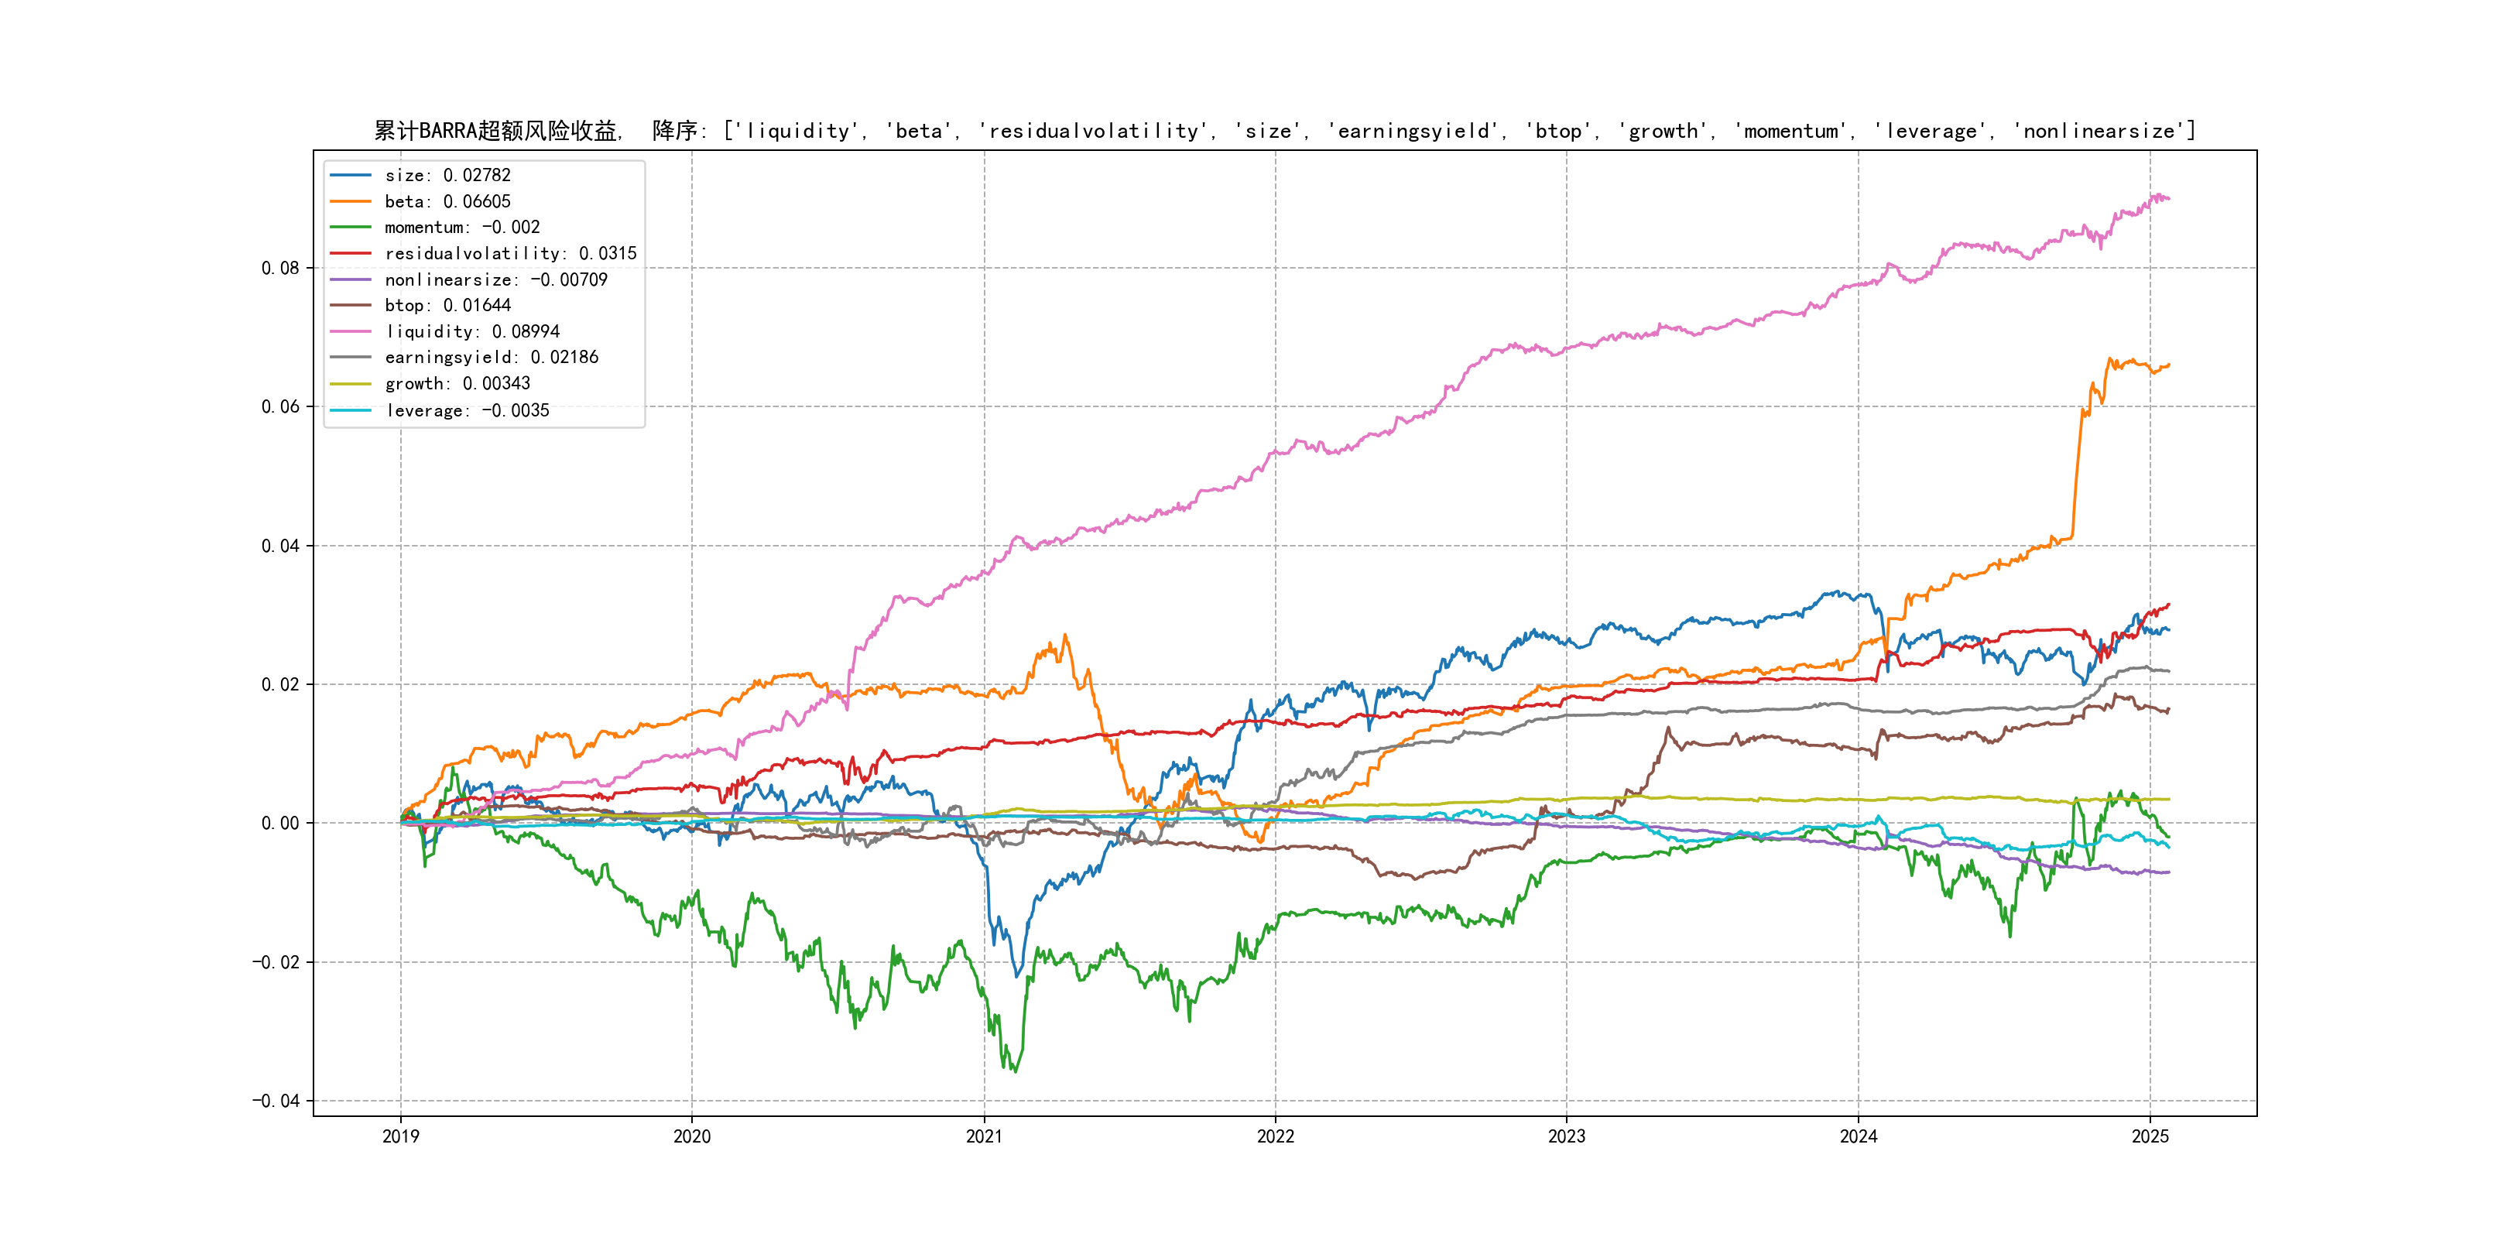The width and height of the screenshot is (2508, 1254).
Task: Select the growth legend entry
Action: click(x=457, y=384)
